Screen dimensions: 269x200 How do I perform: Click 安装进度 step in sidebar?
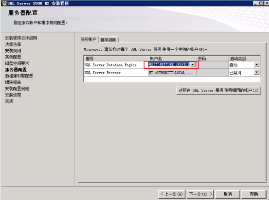13,95
